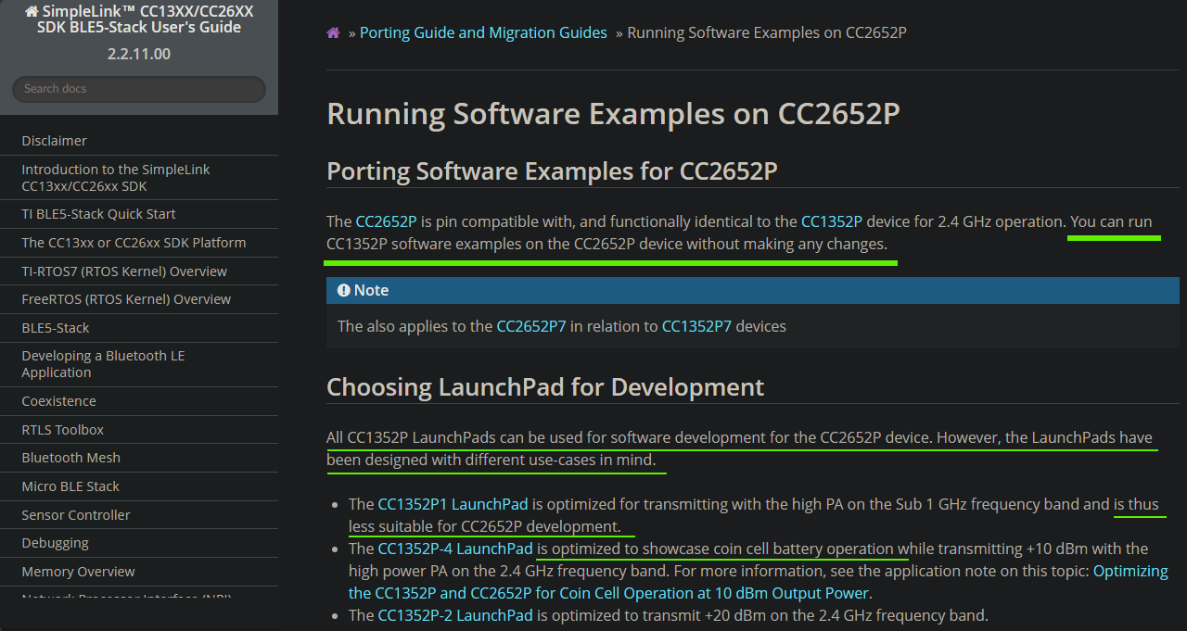
Task: Click the Choosing LaunchPad for Development heading
Action: (x=545, y=387)
